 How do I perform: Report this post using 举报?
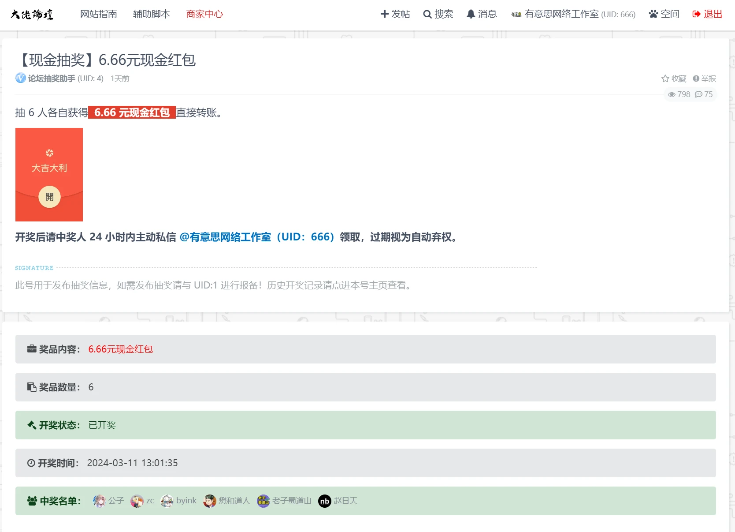coord(704,79)
